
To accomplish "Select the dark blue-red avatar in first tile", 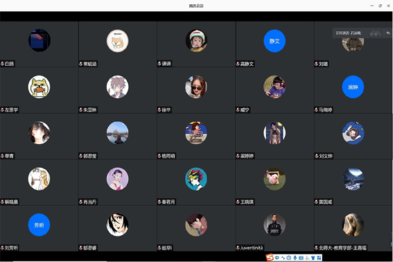I will pyautogui.click(x=40, y=40).
